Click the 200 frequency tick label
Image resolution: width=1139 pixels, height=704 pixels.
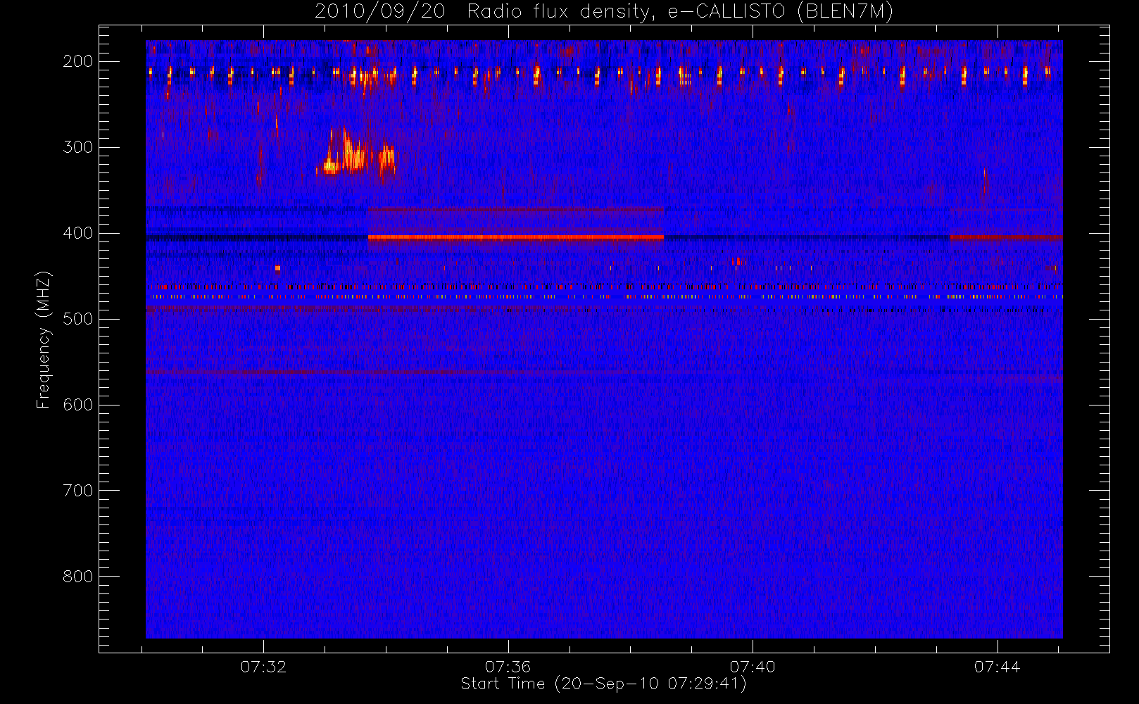pos(77,61)
